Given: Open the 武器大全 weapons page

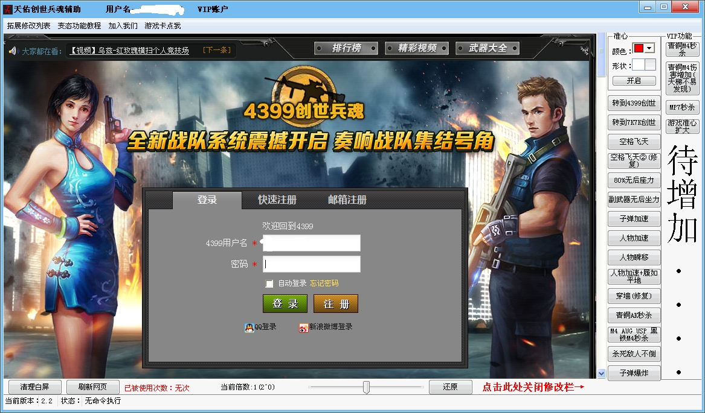Looking at the screenshot, I should pos(488,48).
